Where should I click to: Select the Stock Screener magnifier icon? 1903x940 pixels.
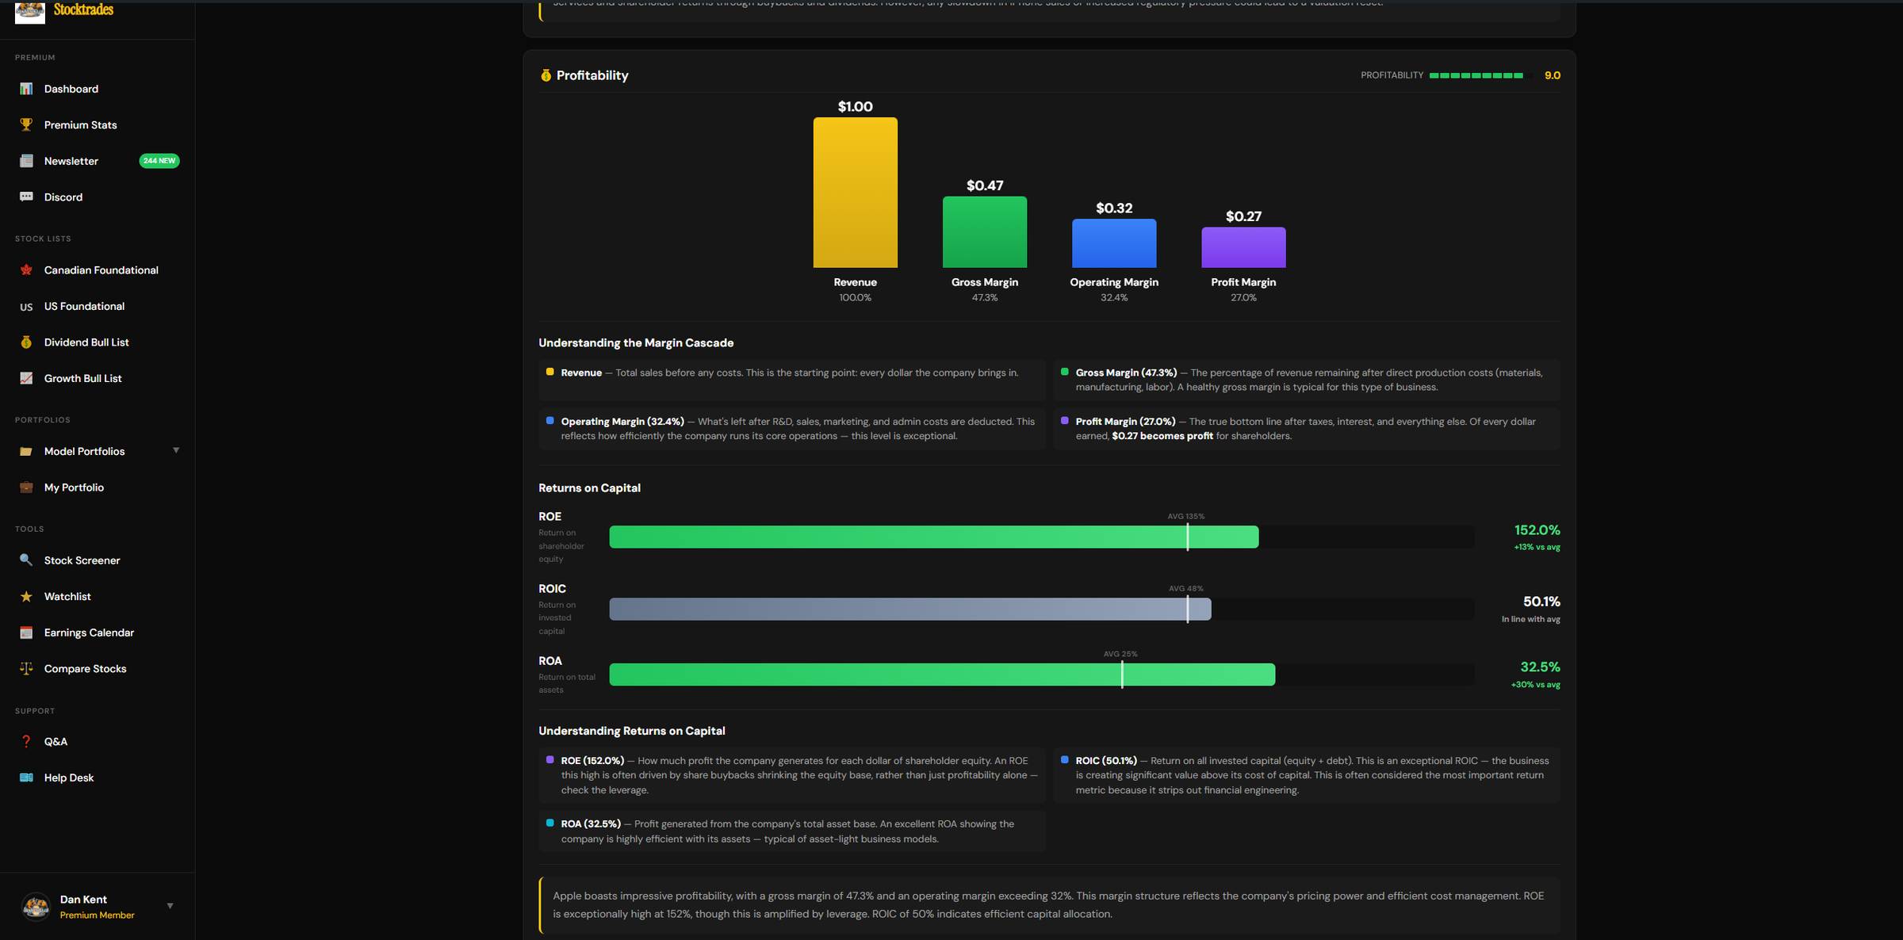pyautogui.click(x=26, y=560)
